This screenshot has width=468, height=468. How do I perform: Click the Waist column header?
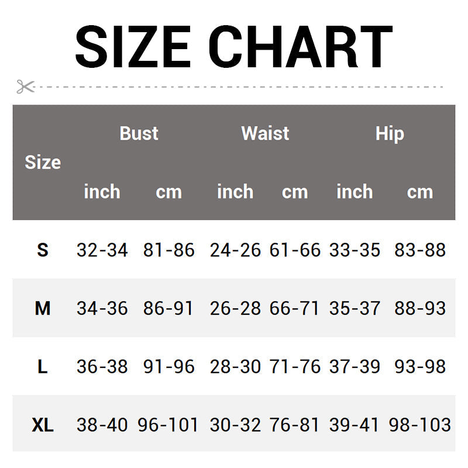click(265, 133)
